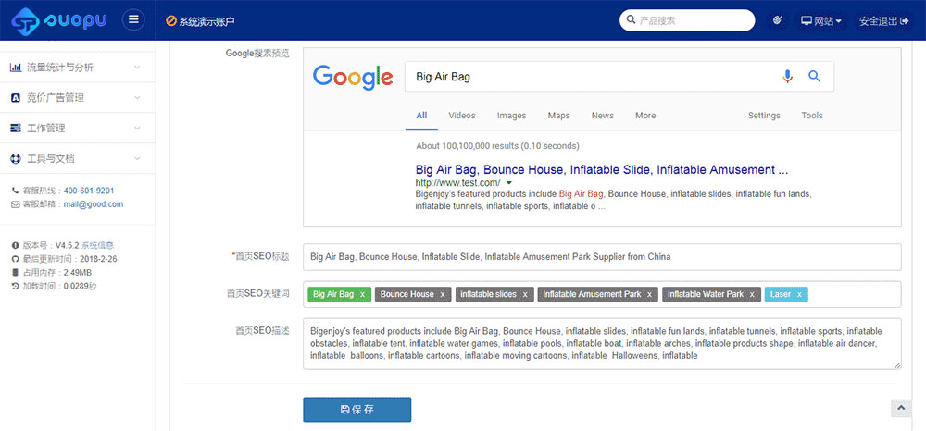The height and width of the screenshot is (431, 926).
Task: Click the 流量统计与分析 bar chart icon
Action: (16, 68)
